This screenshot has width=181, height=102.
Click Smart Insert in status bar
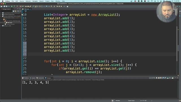[131, 101]
